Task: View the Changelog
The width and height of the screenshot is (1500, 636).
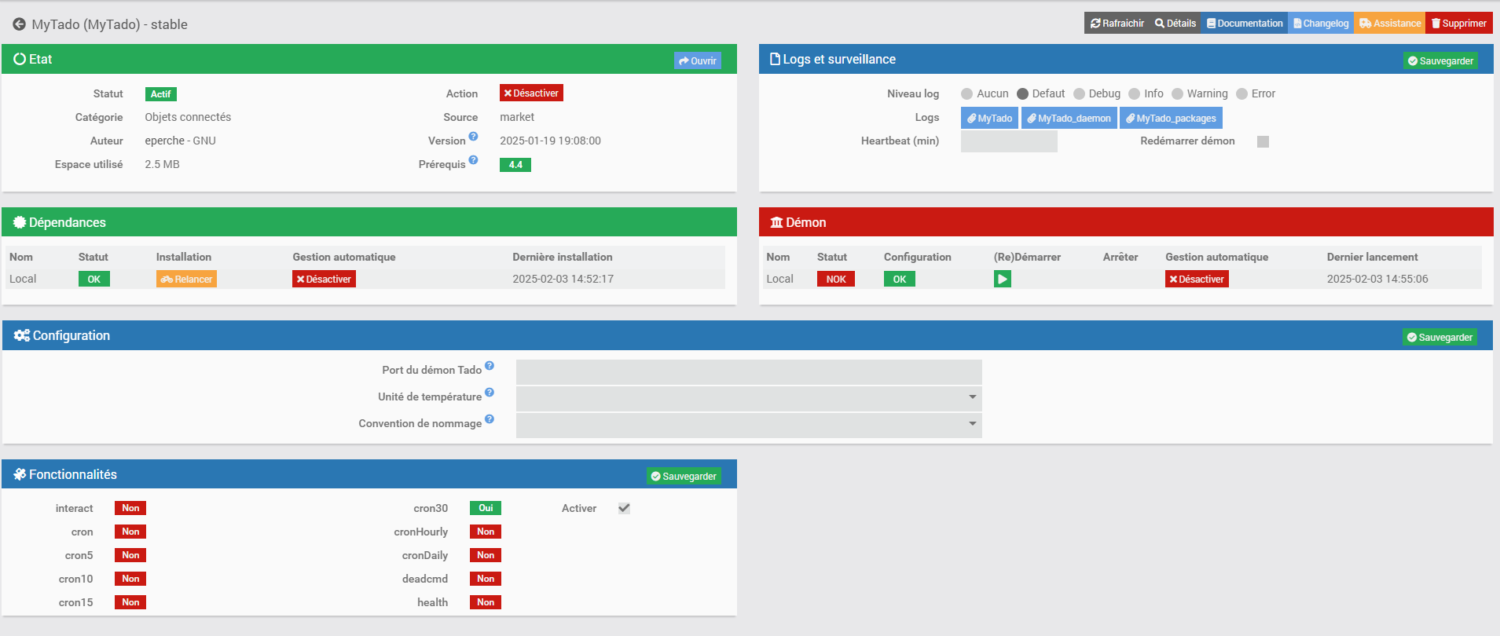Action: tap(1321, 24)
